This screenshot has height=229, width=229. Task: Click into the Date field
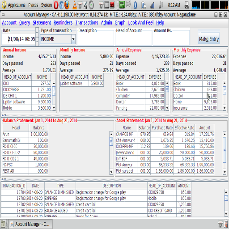[19, 39]
